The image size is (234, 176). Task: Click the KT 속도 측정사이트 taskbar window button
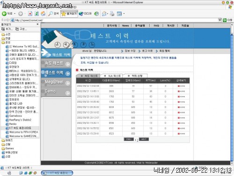pyautogui.click(x=57, y=173)
